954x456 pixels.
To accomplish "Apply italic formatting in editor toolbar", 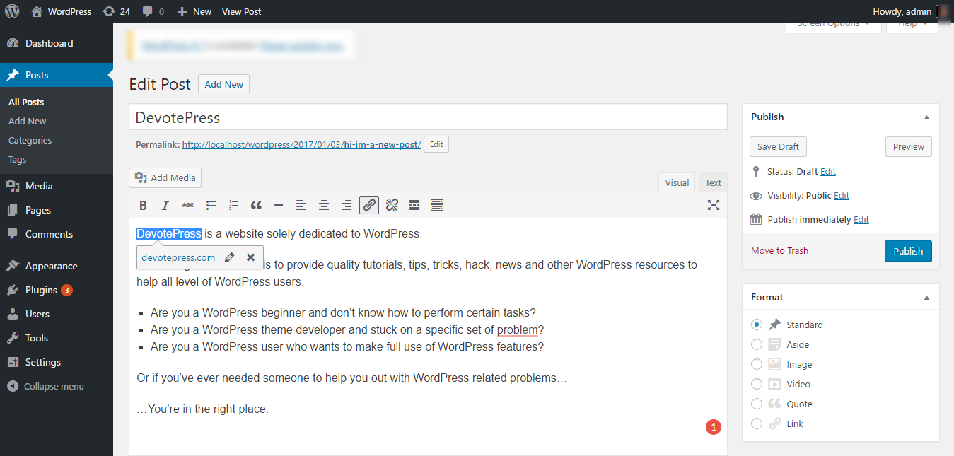I will (x=165, y=205).
